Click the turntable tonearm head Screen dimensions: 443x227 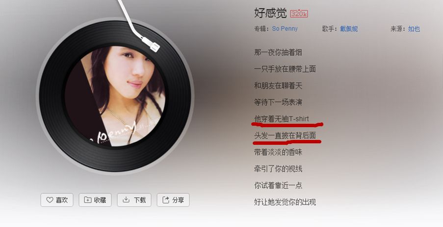pyautogui.click(x=151, y=44)
